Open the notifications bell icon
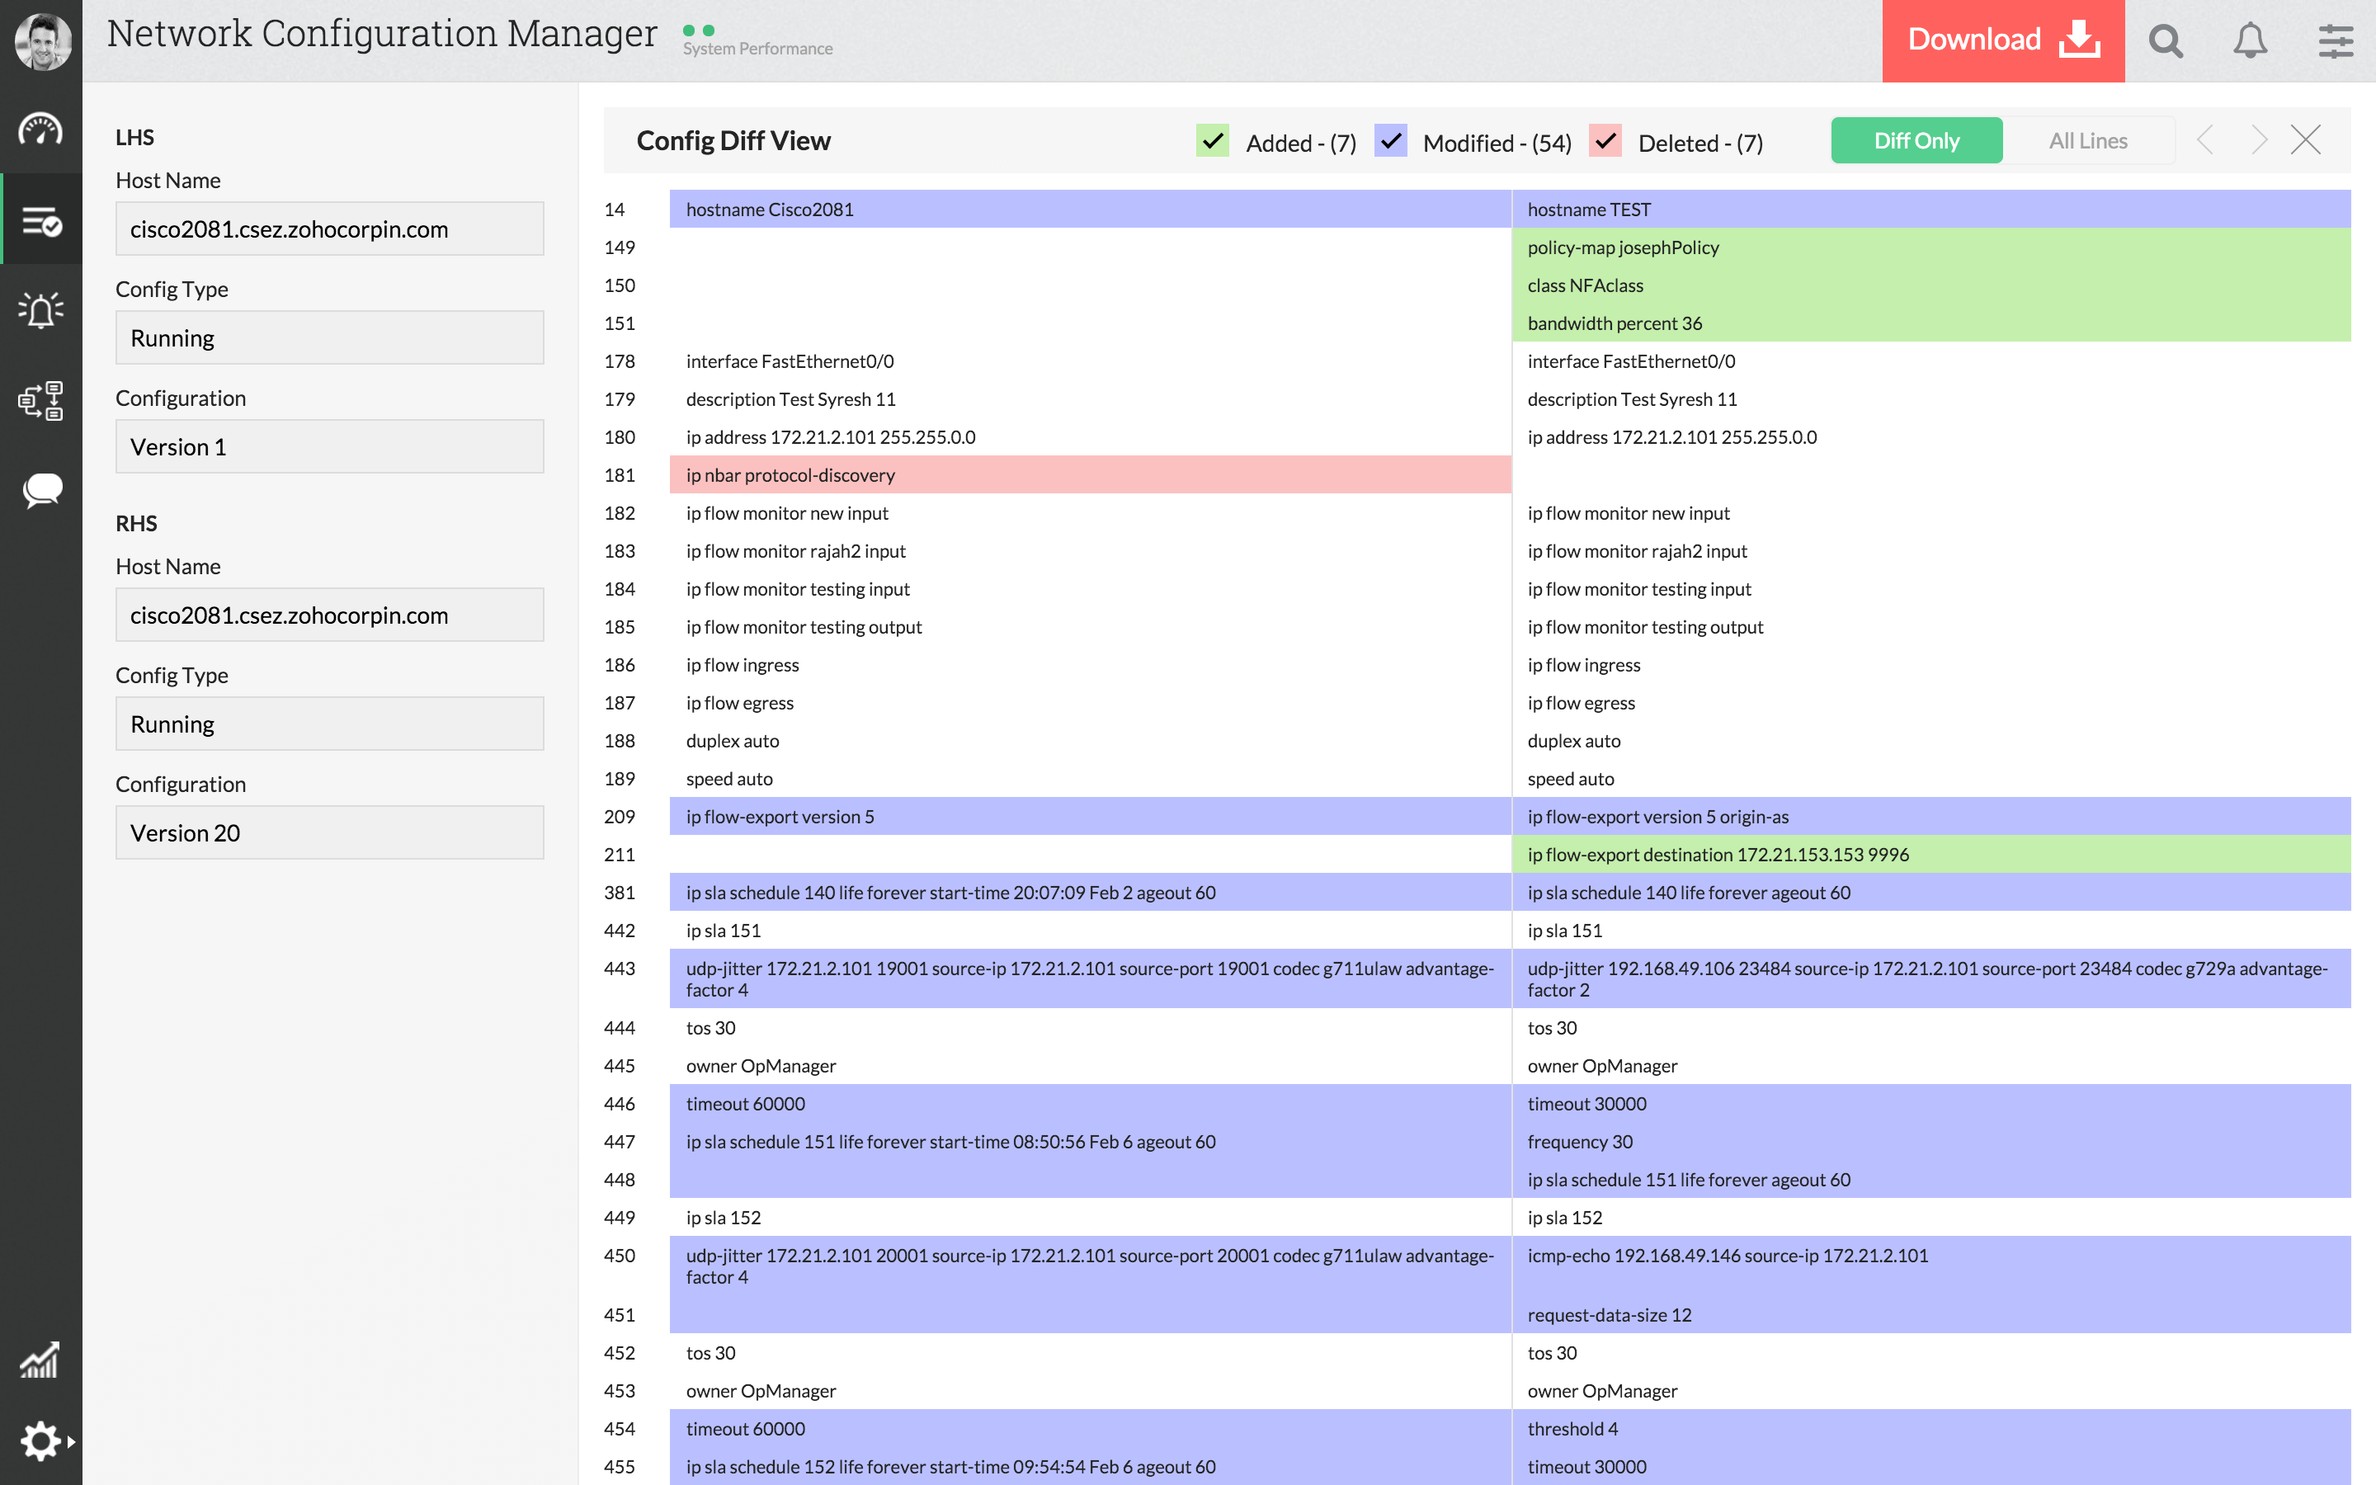Viewport: 2376px width, 1485px height. [x=2249, y=41]
